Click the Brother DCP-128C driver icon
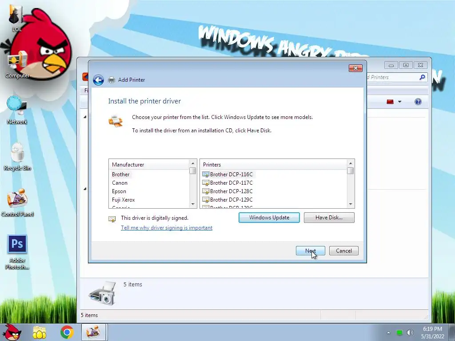455x341 pixels. (x=205, y=191)
